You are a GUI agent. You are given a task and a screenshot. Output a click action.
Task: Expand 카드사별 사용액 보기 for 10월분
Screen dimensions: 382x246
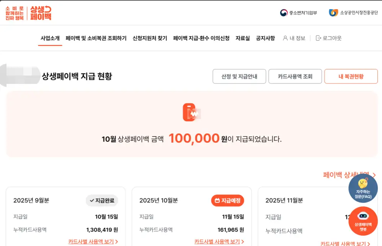click(x=219, y=241)
